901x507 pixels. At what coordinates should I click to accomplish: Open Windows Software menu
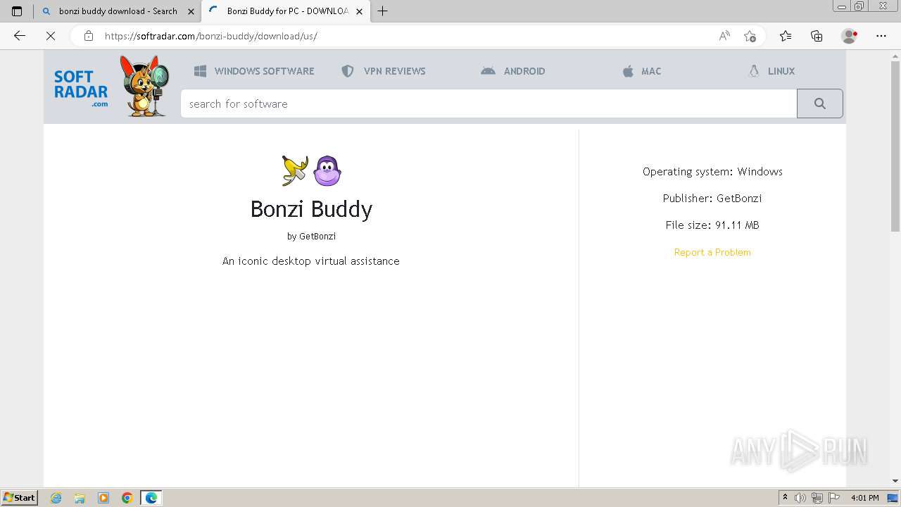click(254, 71)
